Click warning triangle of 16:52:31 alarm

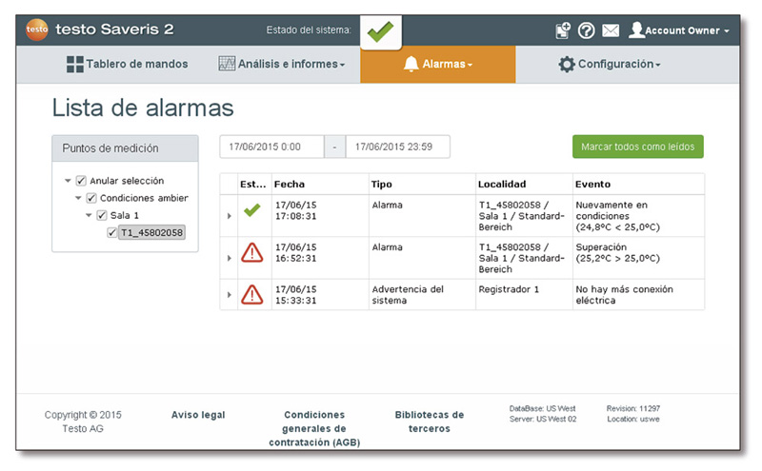[252, 252]
